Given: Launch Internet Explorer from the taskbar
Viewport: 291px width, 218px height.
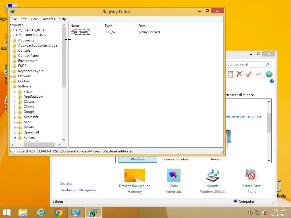Looking at the screenshot, I should pos(41,212).
